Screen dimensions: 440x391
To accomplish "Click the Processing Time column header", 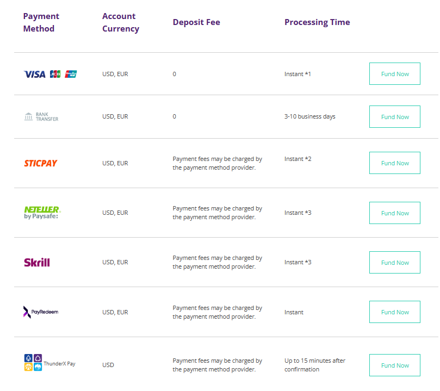I will pyautogui.click(x=317, y=22).
